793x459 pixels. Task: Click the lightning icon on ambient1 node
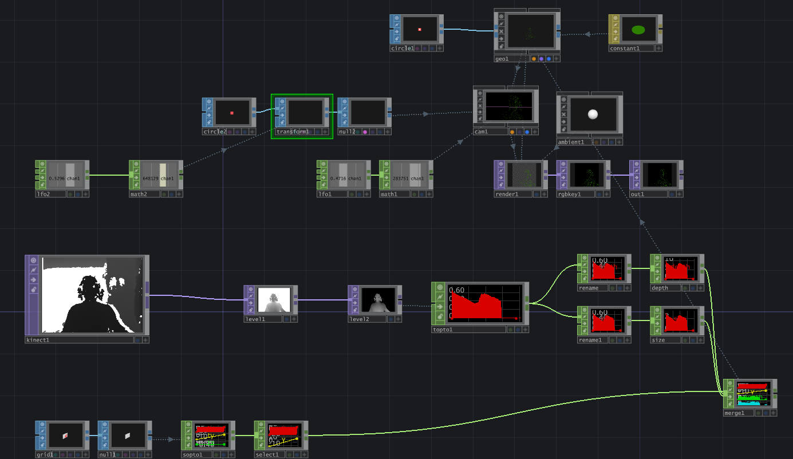point(563,106)
